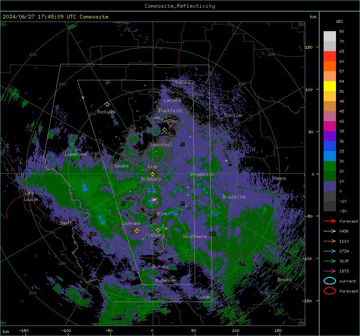Select the dark orange dBZ swatch
This screenshot has height=336, width=360.
(330, 66)
